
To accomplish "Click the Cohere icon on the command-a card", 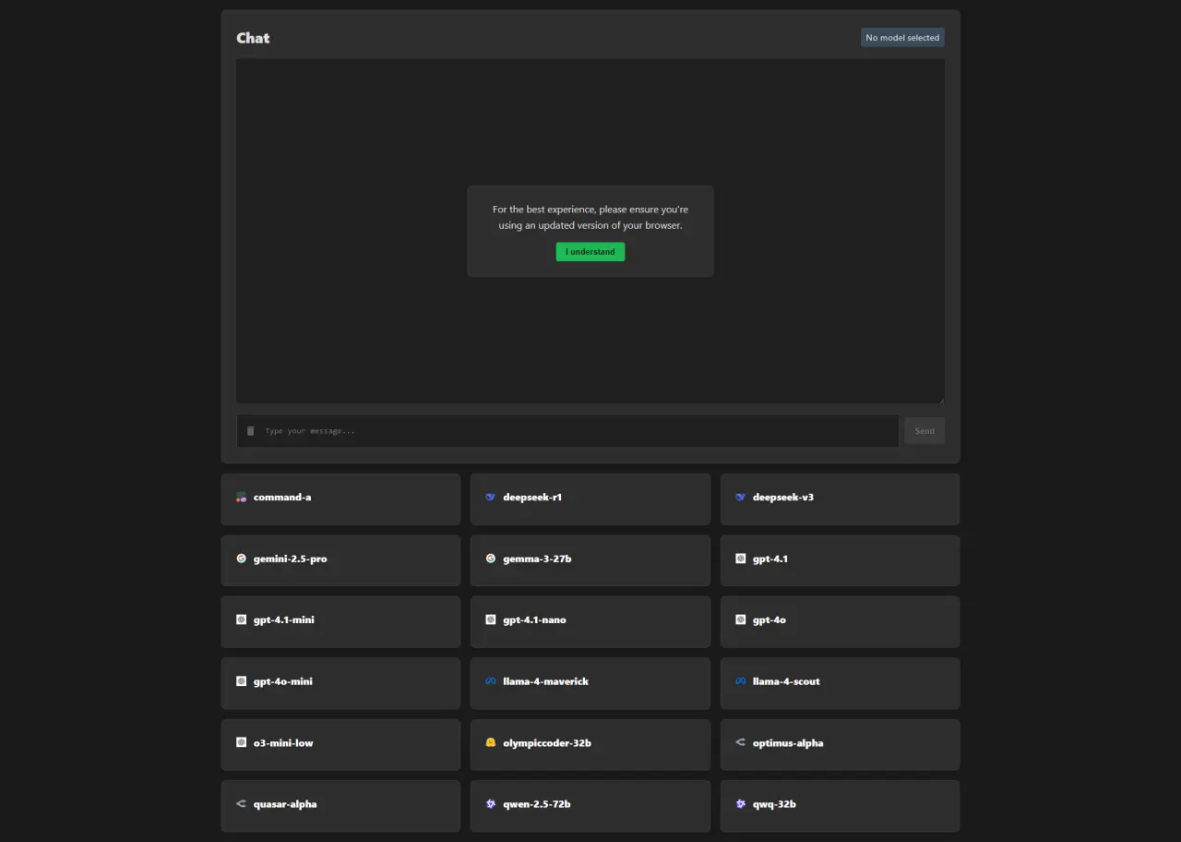I will pyautogui.click(x=241, y=498).
